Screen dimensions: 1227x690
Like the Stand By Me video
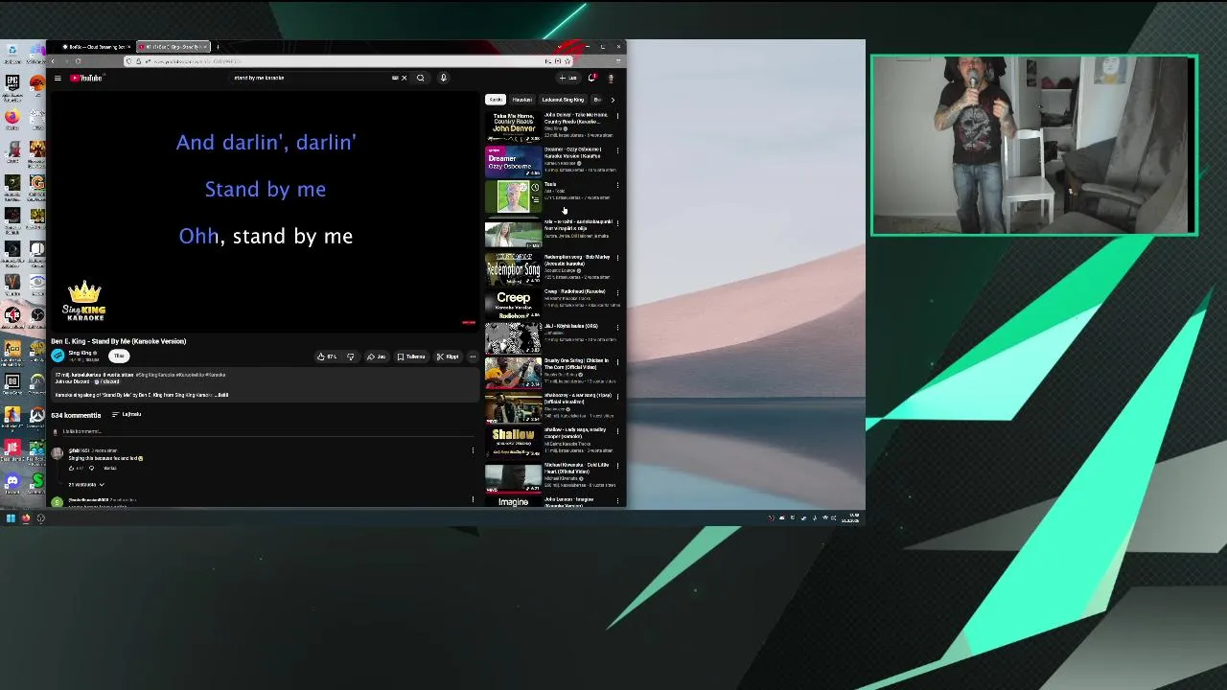tap(326, 356)
